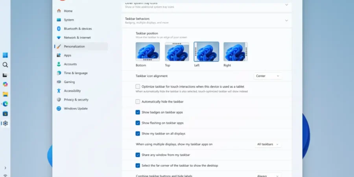
Task: Open the Taskbar icon alignment dropdown
Action: [267, 76]
